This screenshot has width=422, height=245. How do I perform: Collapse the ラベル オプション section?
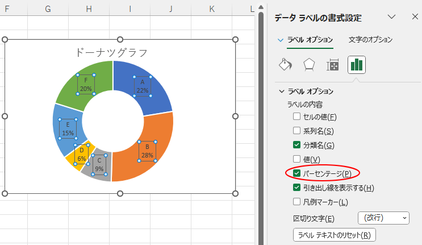pyautogui.click(x=281, y=91)
